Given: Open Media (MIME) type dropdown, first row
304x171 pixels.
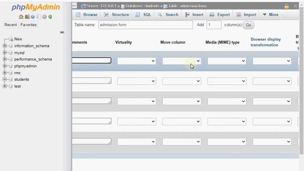Looking at the screenshot, I should click(x=227, y=61).
